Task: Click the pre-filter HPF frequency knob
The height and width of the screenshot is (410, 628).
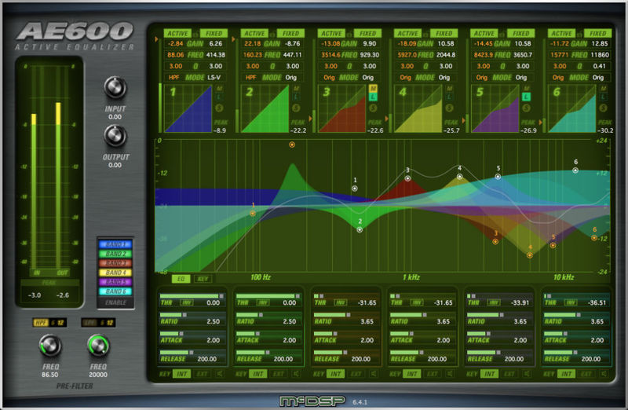Action: 50,345
